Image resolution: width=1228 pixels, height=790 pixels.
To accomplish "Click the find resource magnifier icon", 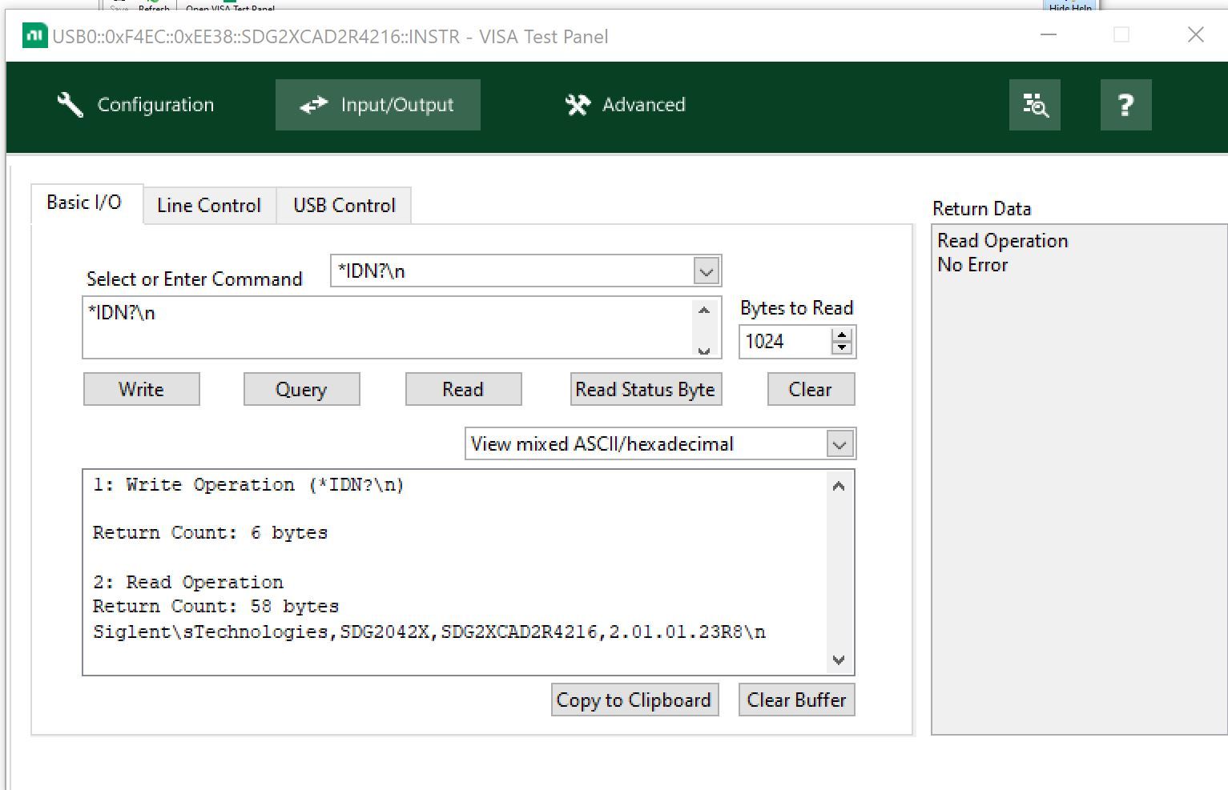I will tap(1034, 104).
